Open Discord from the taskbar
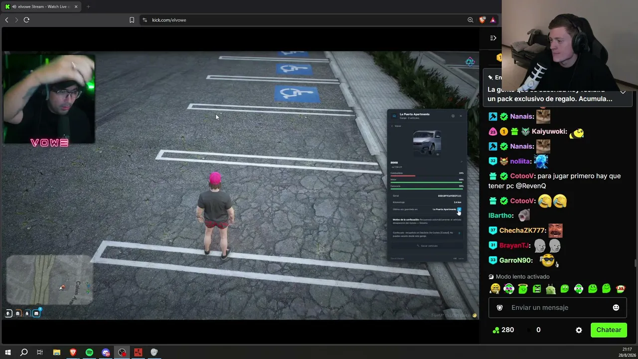The image size is (638, 359). click(x=106, y=353)
